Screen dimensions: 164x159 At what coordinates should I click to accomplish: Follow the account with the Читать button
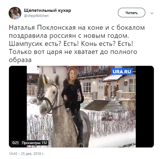tap(131, 13)
